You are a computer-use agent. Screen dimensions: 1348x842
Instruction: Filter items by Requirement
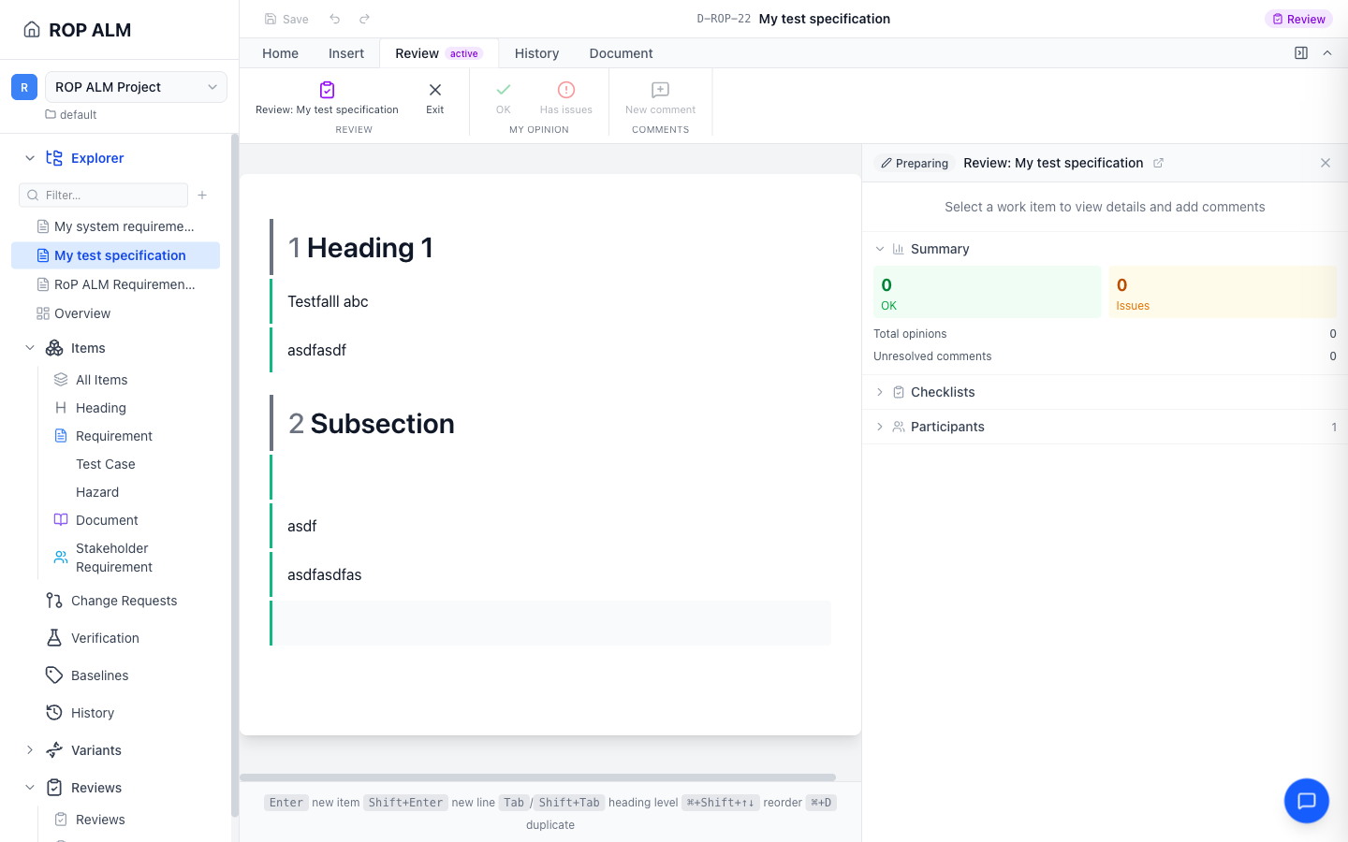(x=113, y=436)
